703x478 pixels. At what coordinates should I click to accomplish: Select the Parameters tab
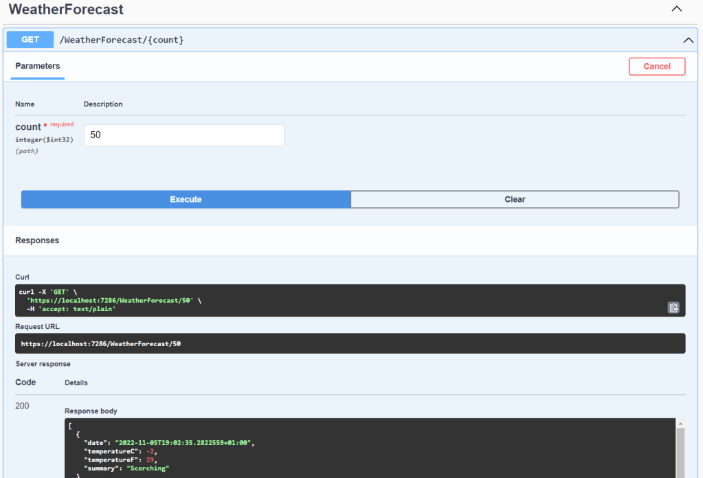[x=38, y=67]
